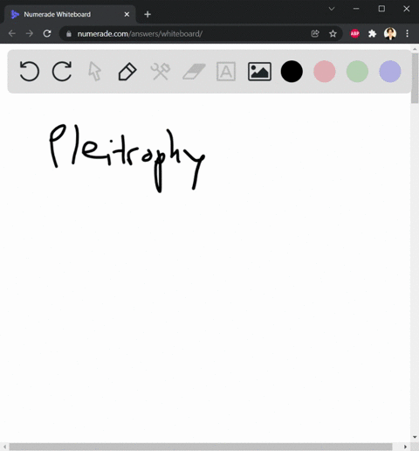
Task: Select the eraser tool
Action: pyautogui.click(x=194, y=72)
